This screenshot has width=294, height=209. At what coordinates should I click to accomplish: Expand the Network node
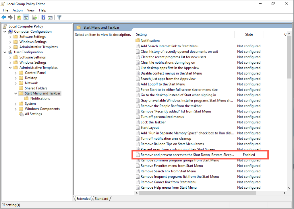[x=16, y=83]
